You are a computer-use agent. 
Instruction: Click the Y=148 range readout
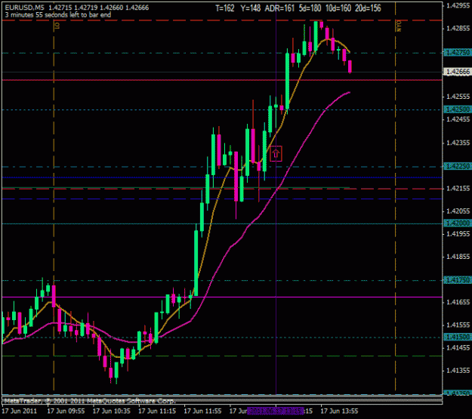pos(251,8)
